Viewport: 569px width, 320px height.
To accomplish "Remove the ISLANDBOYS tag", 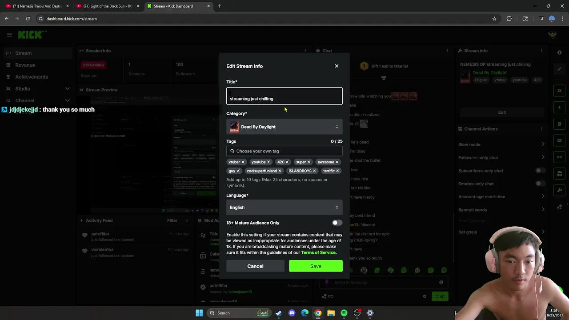I will (x=314, y=171).
